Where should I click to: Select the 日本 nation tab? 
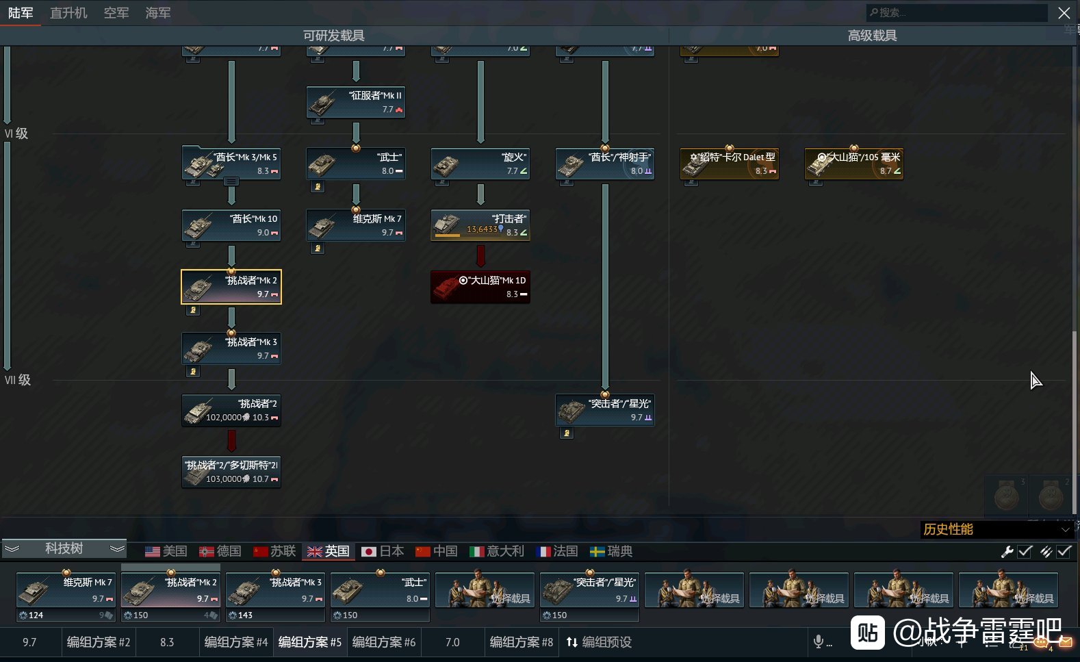(383, 551)
